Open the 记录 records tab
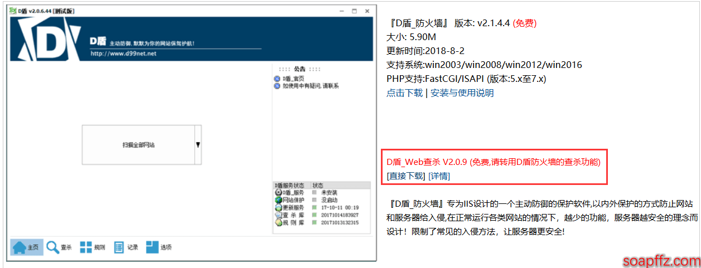Viewport: 701px width, 268px height. (126, 247)
